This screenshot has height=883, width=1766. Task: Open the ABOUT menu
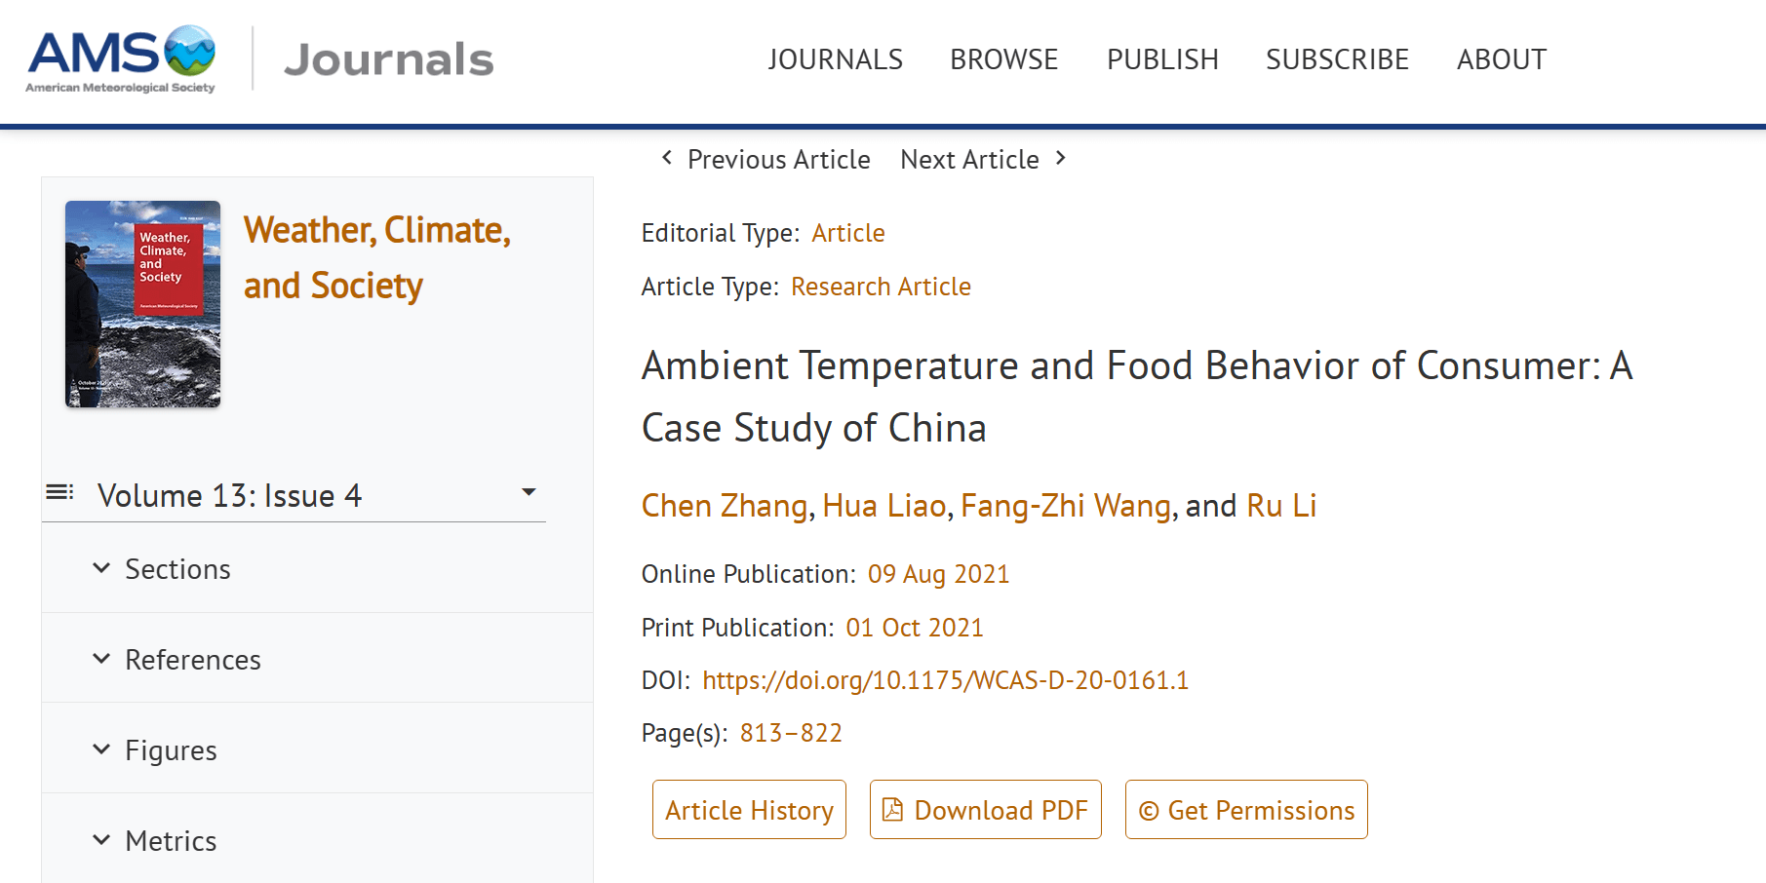[x=1501, y=59]
